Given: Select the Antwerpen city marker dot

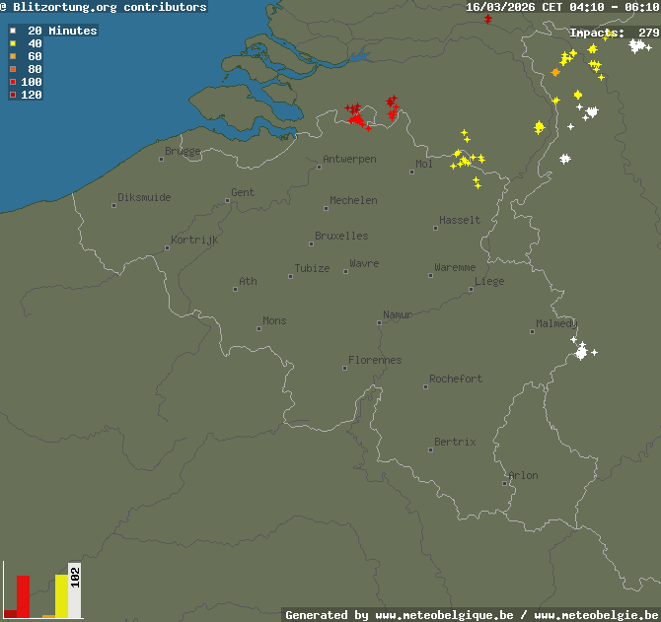Looking at the screenshot, I should coord(319,169).
